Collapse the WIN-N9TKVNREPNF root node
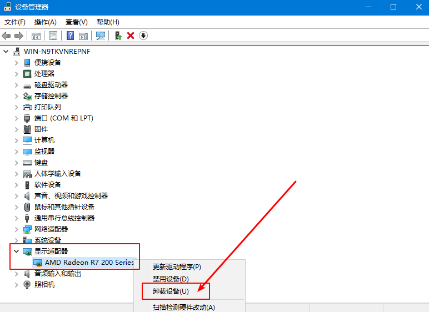The height and width of the screenshot is (312, 429). pos(6,51)
